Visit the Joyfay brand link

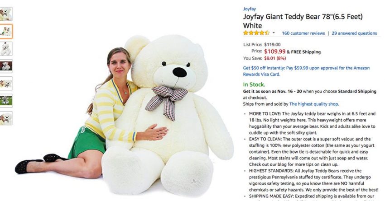pyautogui.click(x=249, y=9)
